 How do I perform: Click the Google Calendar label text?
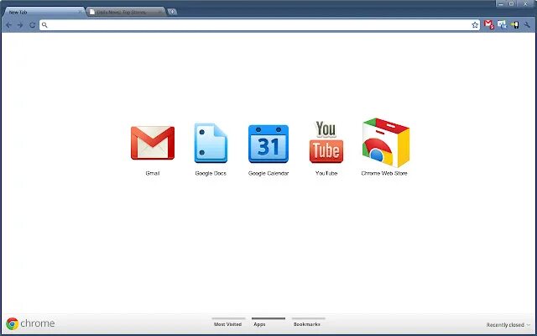pyautogui.click(x=268, y=173)
